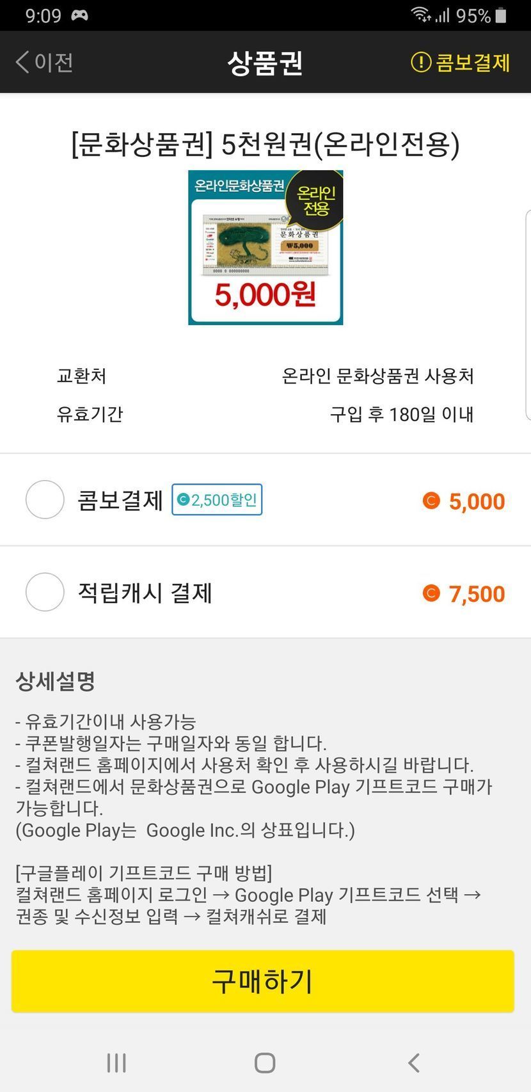This screenshot has width=531, height=1092.
Task: Tap the 상세설명 section heading
Action: pyautogui.click(x=56, y=680)
